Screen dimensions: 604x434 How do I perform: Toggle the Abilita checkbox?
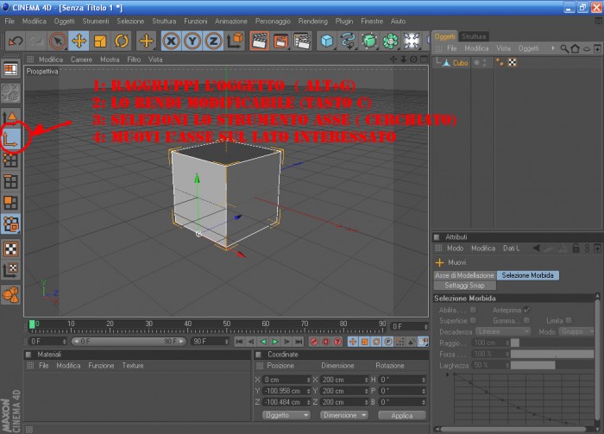click(x=473, y=310)
